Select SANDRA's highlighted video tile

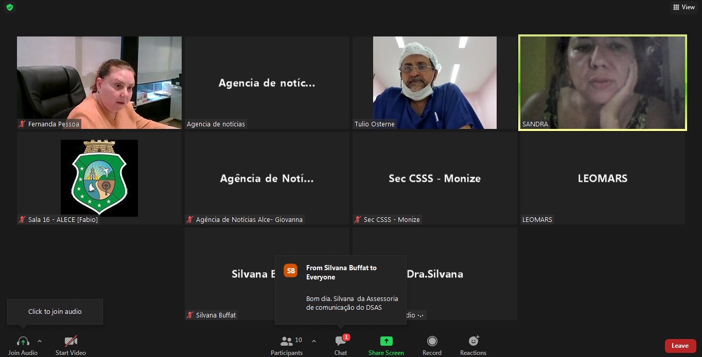coord(602,82)
